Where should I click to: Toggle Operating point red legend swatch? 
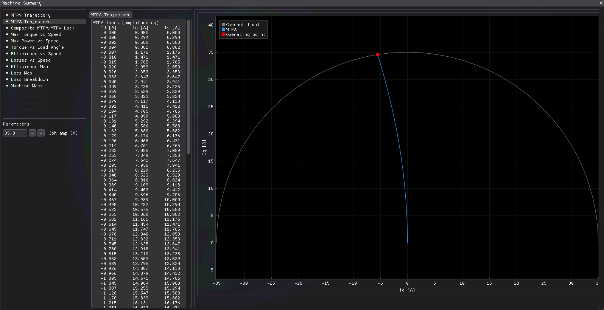223,34
